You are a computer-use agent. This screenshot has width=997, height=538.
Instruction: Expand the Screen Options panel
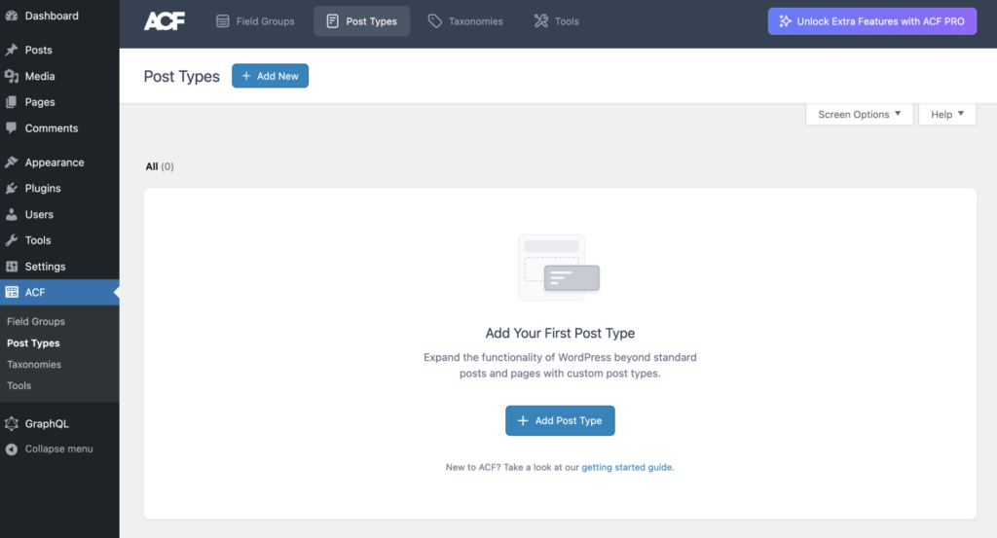tap(859, 115)
